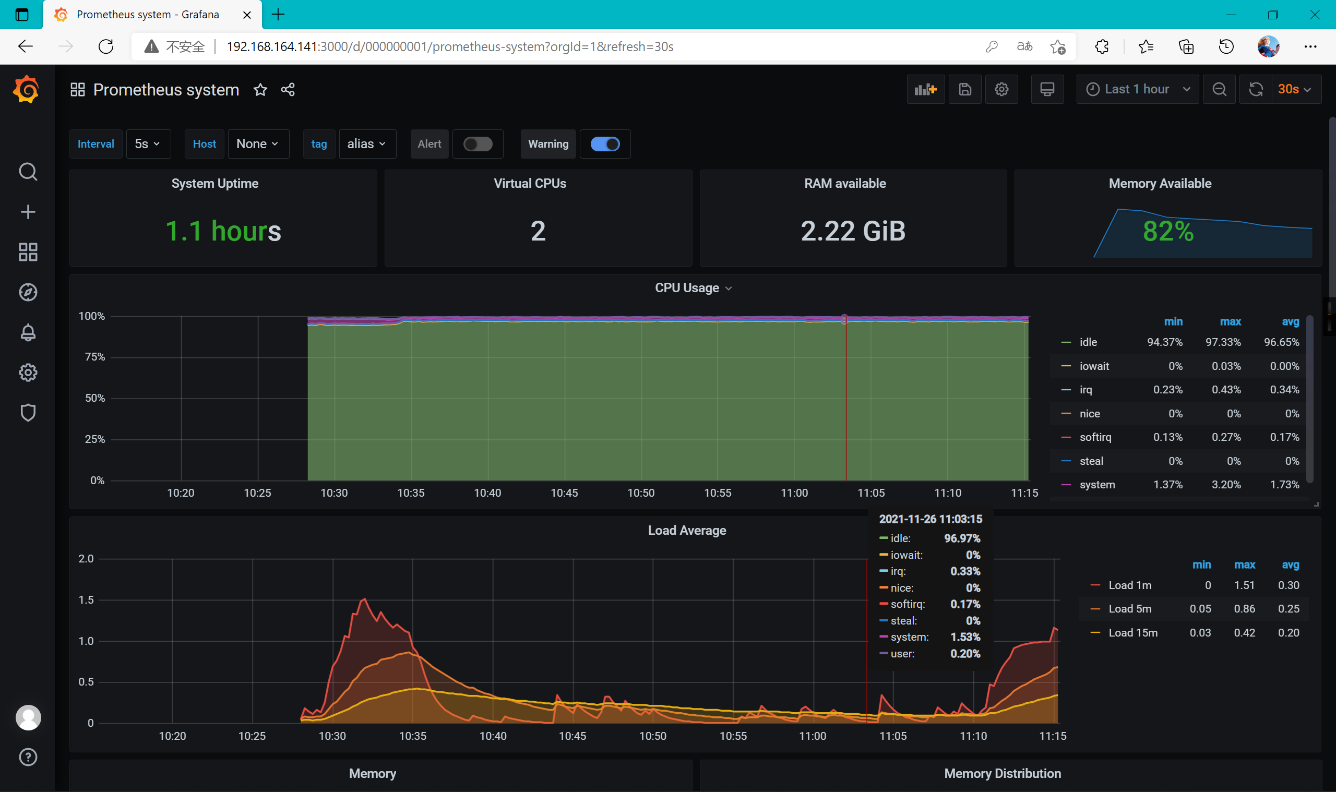Toggle the Alert annotations switch
The image size is (1336, 792).
[478, 144]
